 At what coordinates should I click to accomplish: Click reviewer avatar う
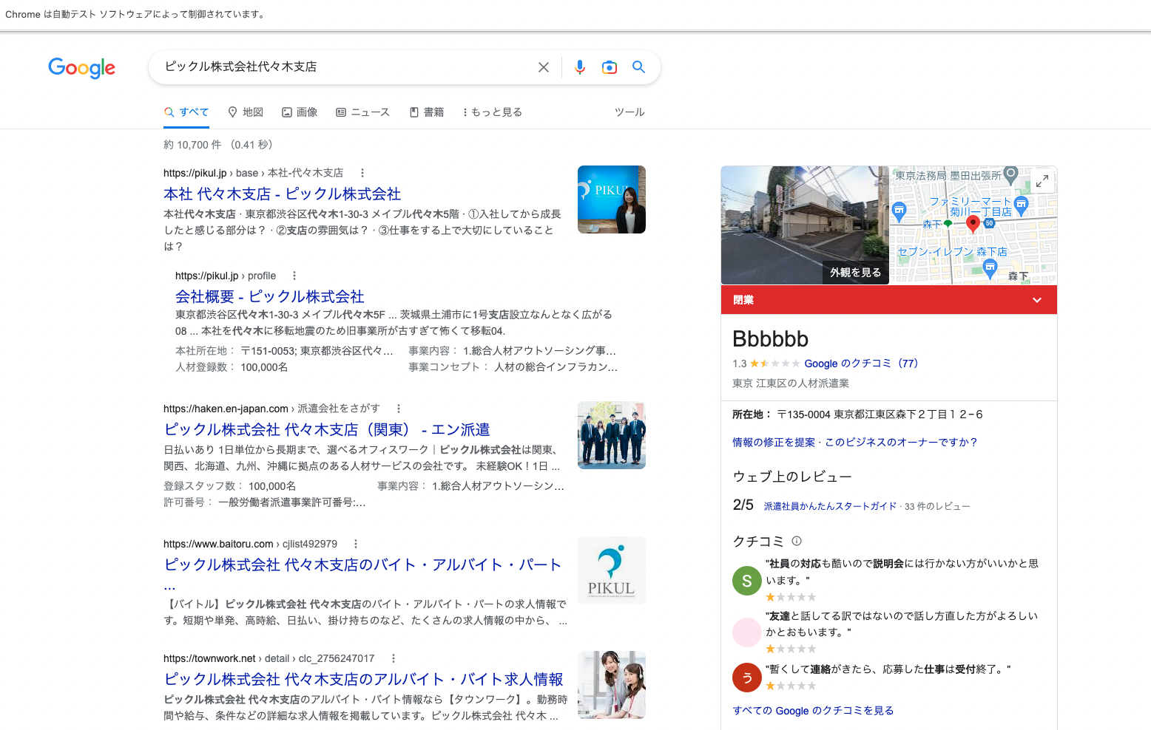[747, 678]
